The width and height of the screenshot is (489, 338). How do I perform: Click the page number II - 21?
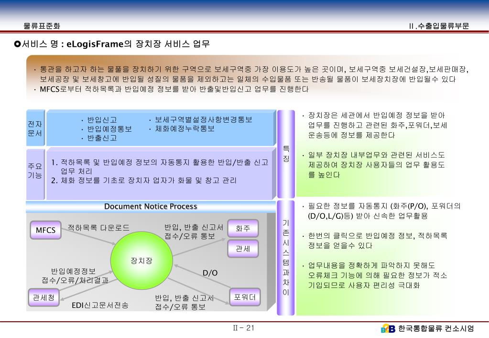(x=244, y=327)
